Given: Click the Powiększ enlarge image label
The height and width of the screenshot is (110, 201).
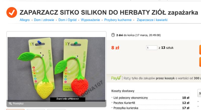Looking at the screenshot, I should [18, 103].
